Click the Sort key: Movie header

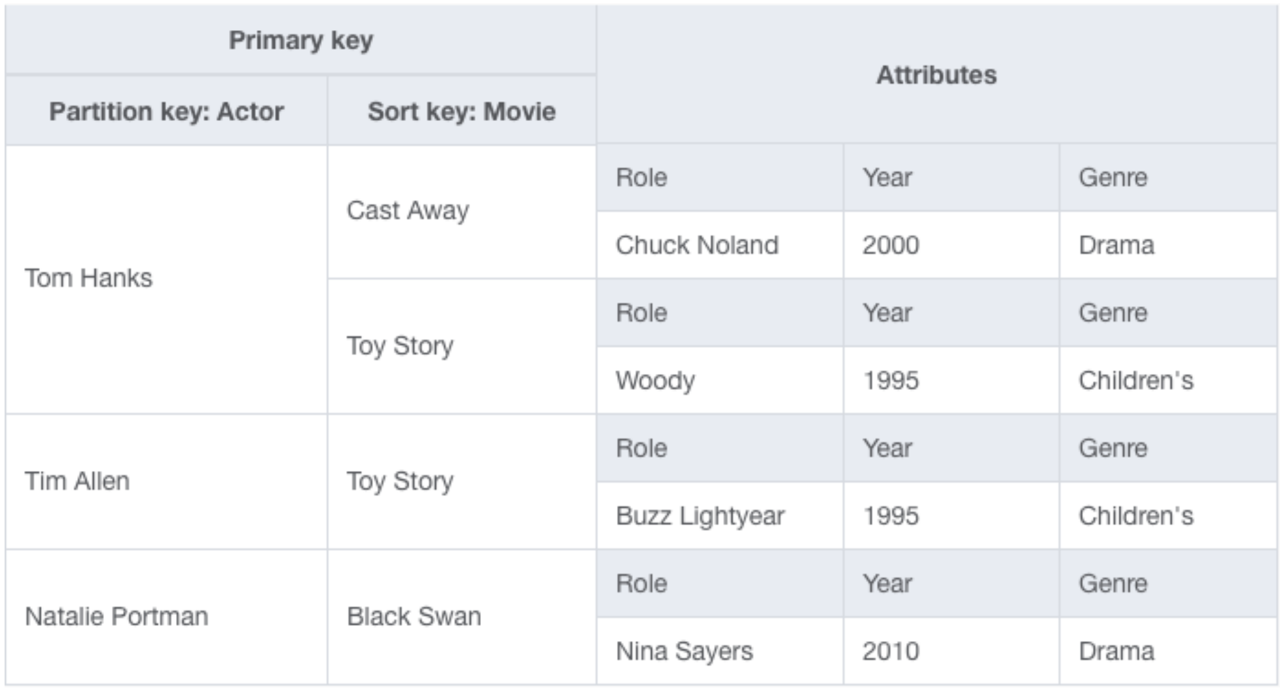click(x=461, y=111)
